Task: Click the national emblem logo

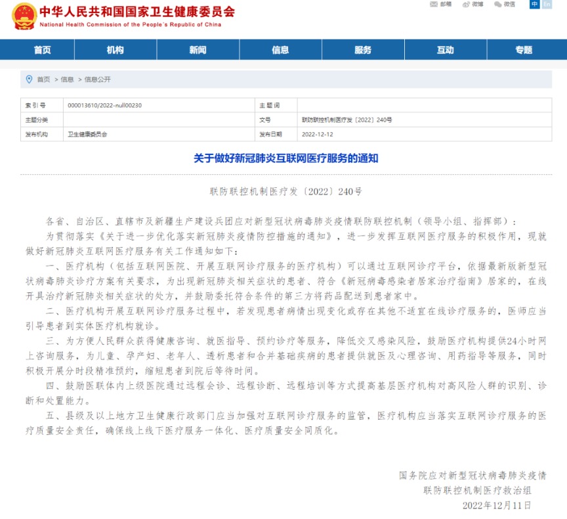Action: point(24,16)
